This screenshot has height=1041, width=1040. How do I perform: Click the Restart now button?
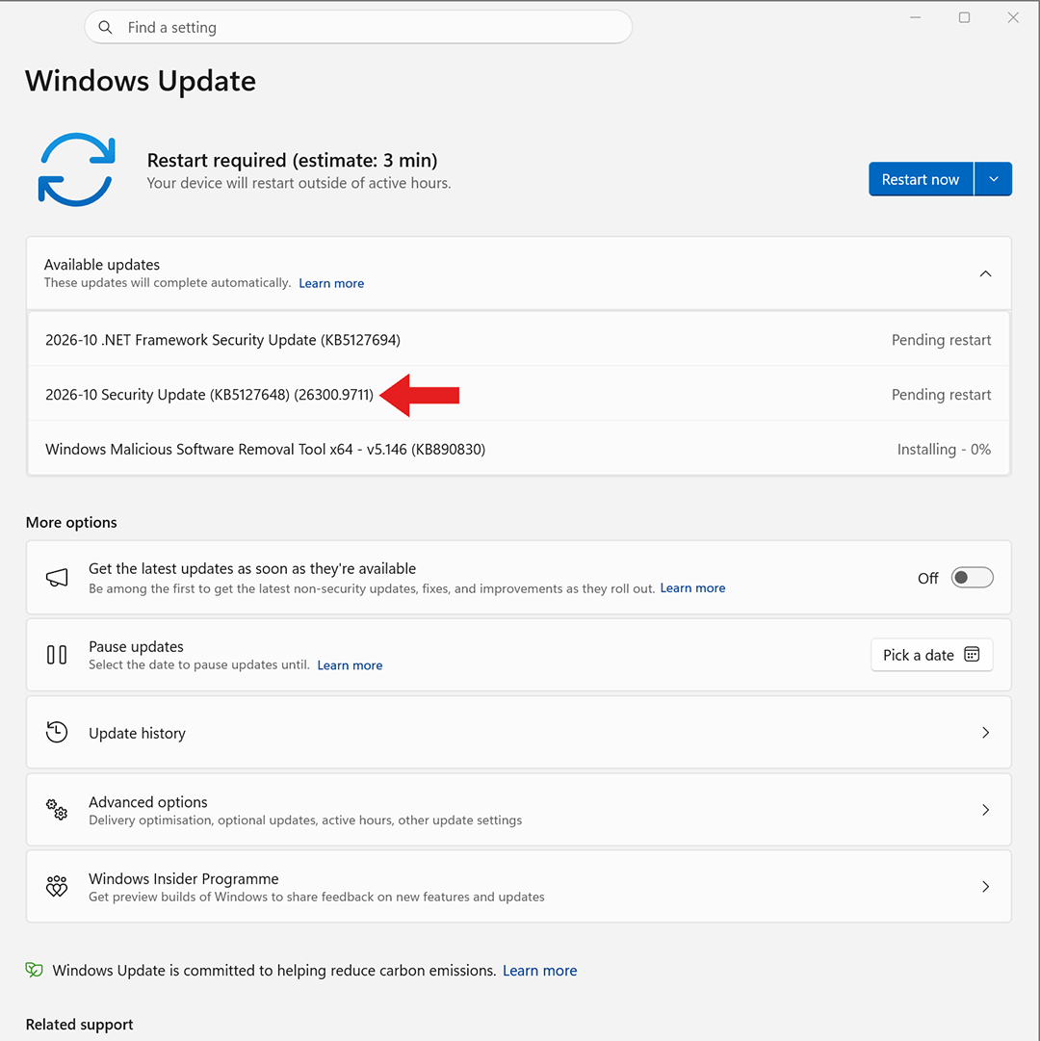(x=921, y=179)
